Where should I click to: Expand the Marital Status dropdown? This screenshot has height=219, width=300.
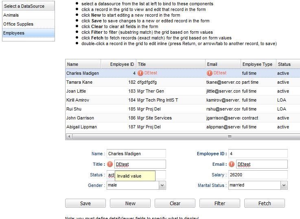coord(284,185)
